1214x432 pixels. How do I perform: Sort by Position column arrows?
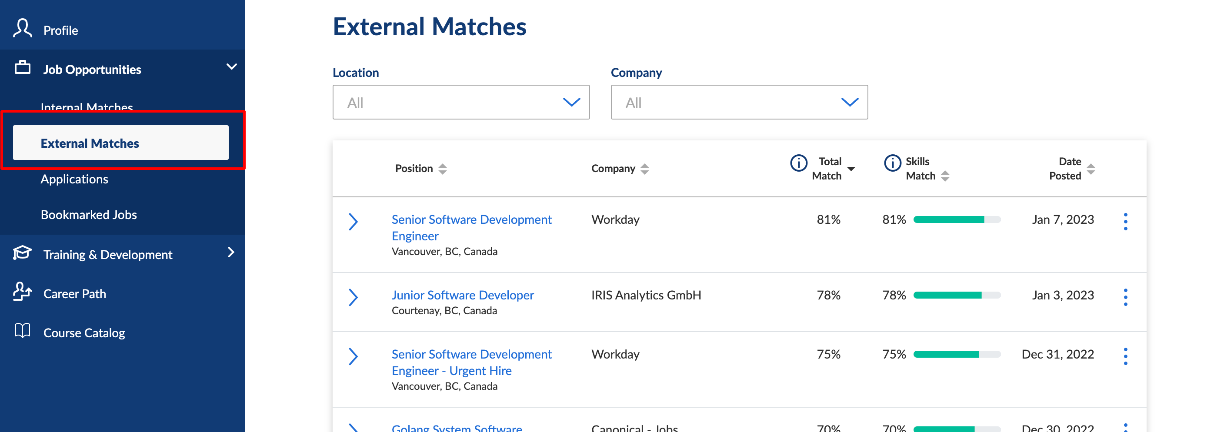(442, 169)
